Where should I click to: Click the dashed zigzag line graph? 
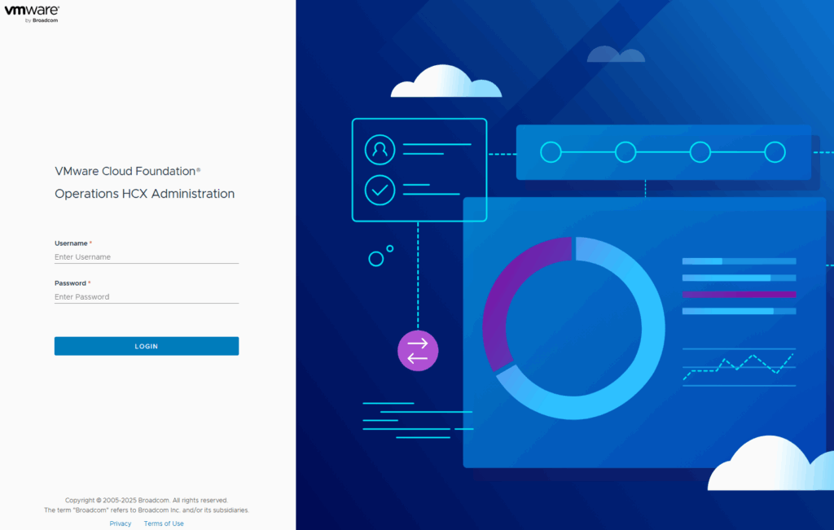point(739,365)
